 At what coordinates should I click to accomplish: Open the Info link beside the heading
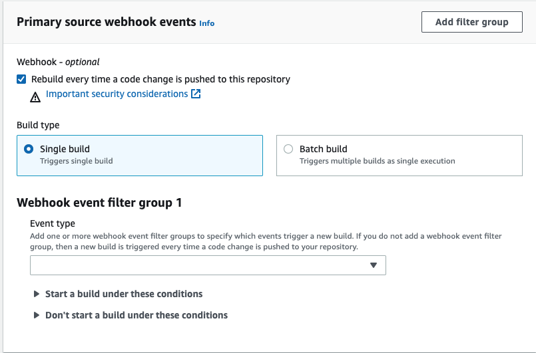207,23
